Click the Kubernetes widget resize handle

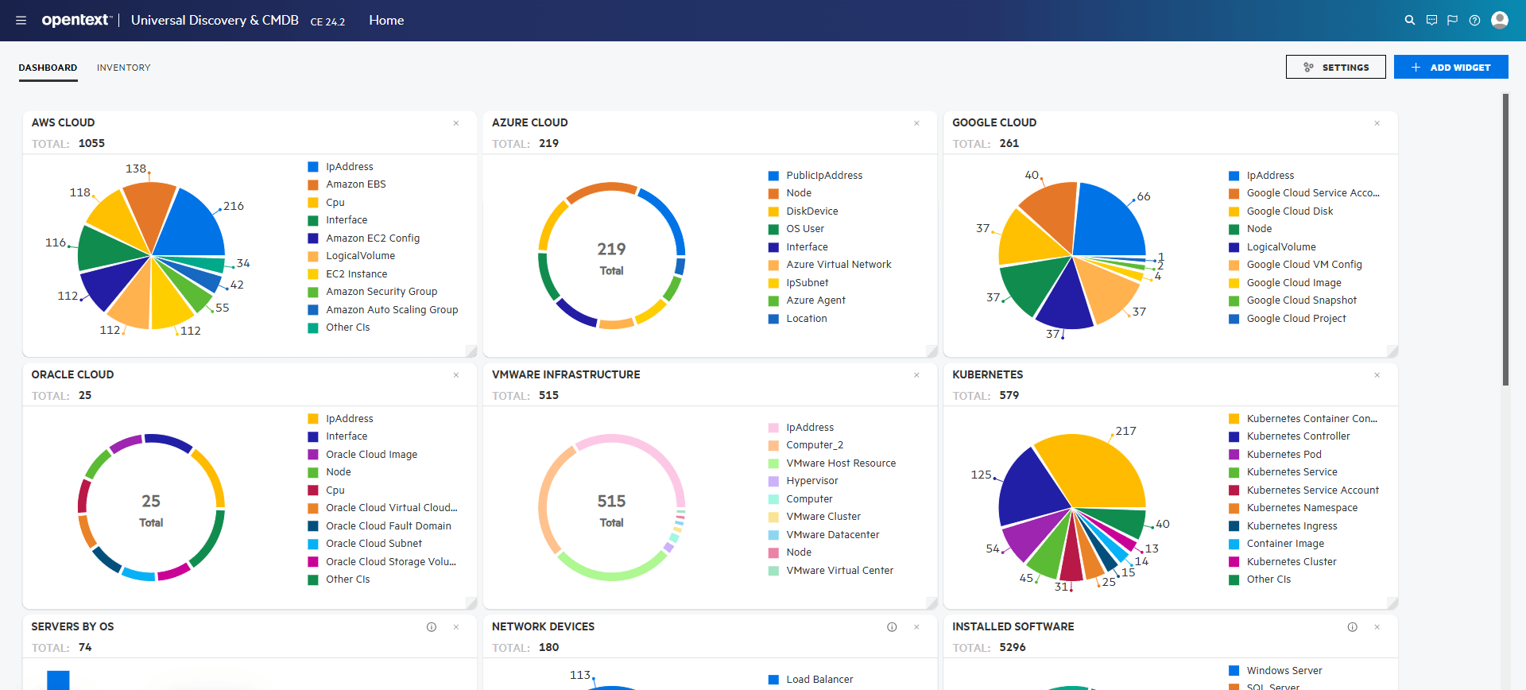1392,603
